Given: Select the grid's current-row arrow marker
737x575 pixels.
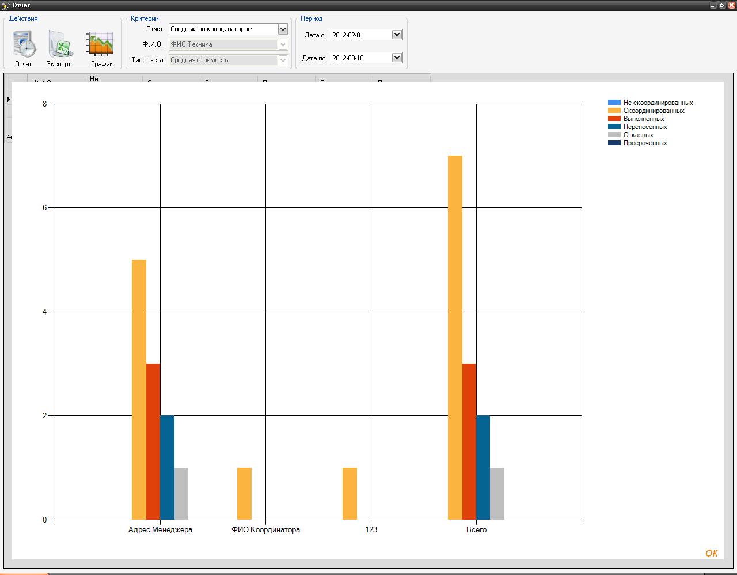Looking at the screenshot, I should [x=9, y=100].
